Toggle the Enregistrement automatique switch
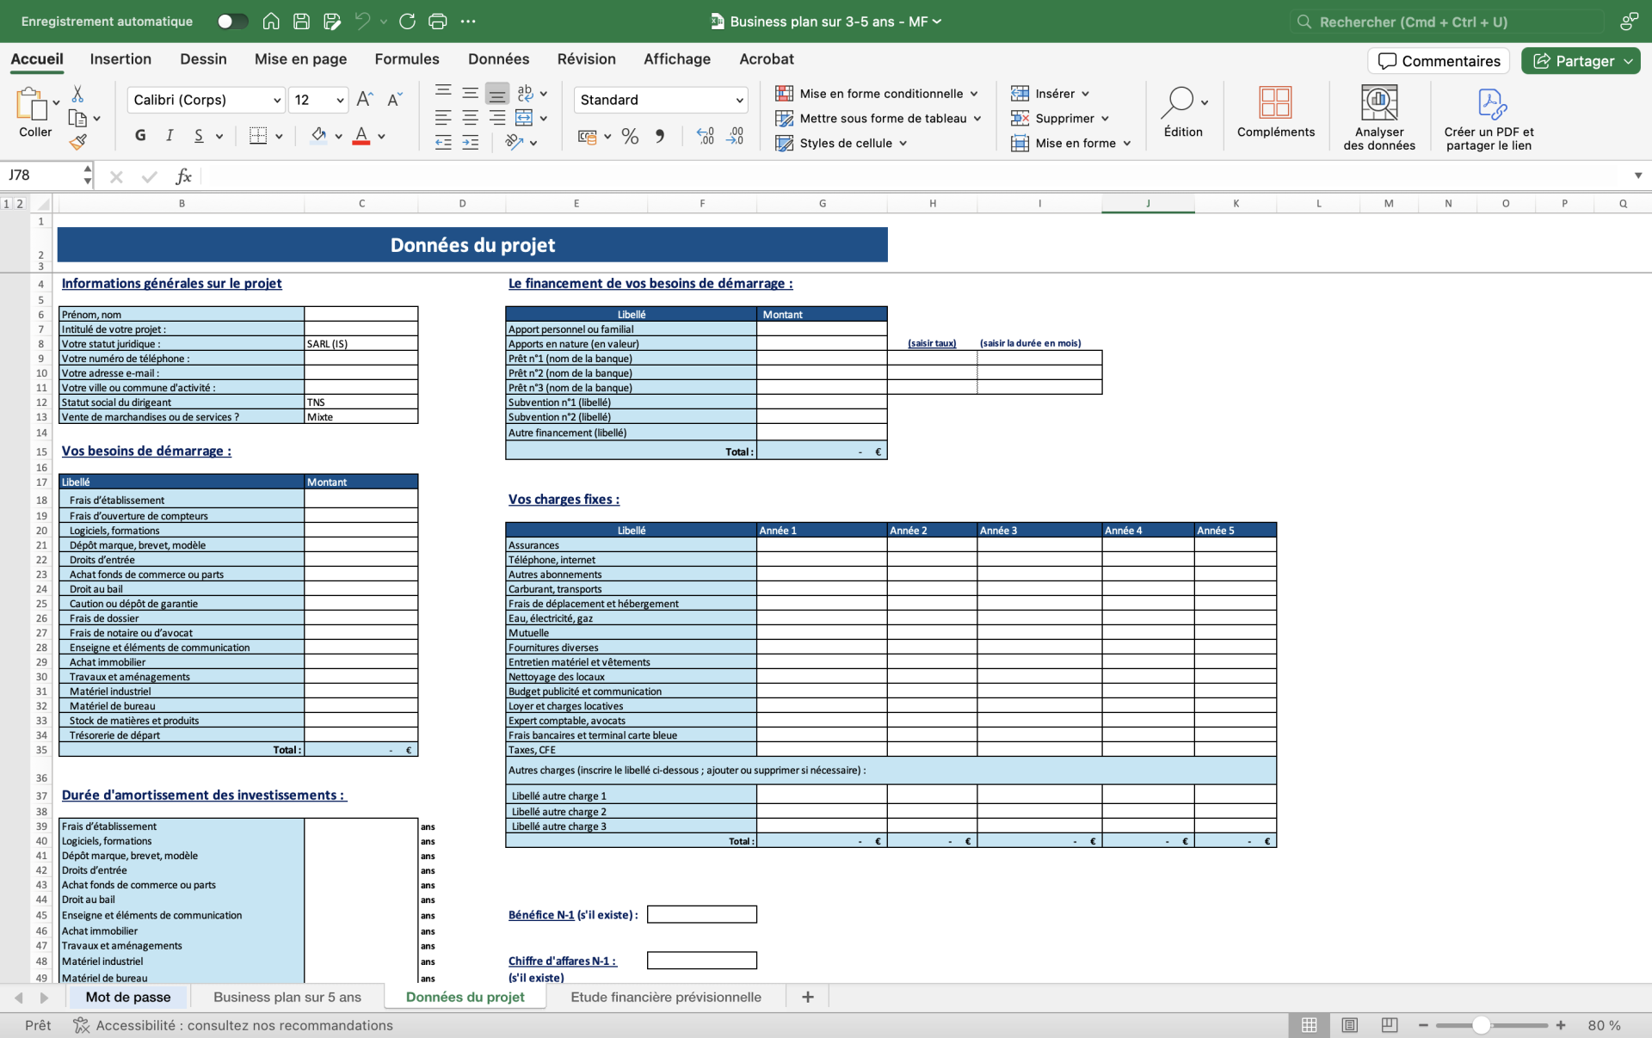The image size is (1652, 1038). click(232, 21)
